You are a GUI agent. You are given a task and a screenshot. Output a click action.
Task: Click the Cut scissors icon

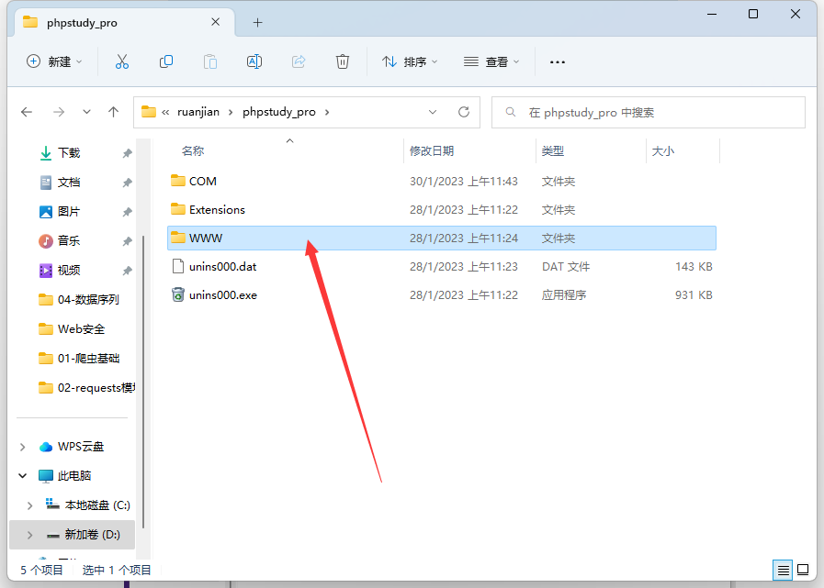tap(122, 62)
